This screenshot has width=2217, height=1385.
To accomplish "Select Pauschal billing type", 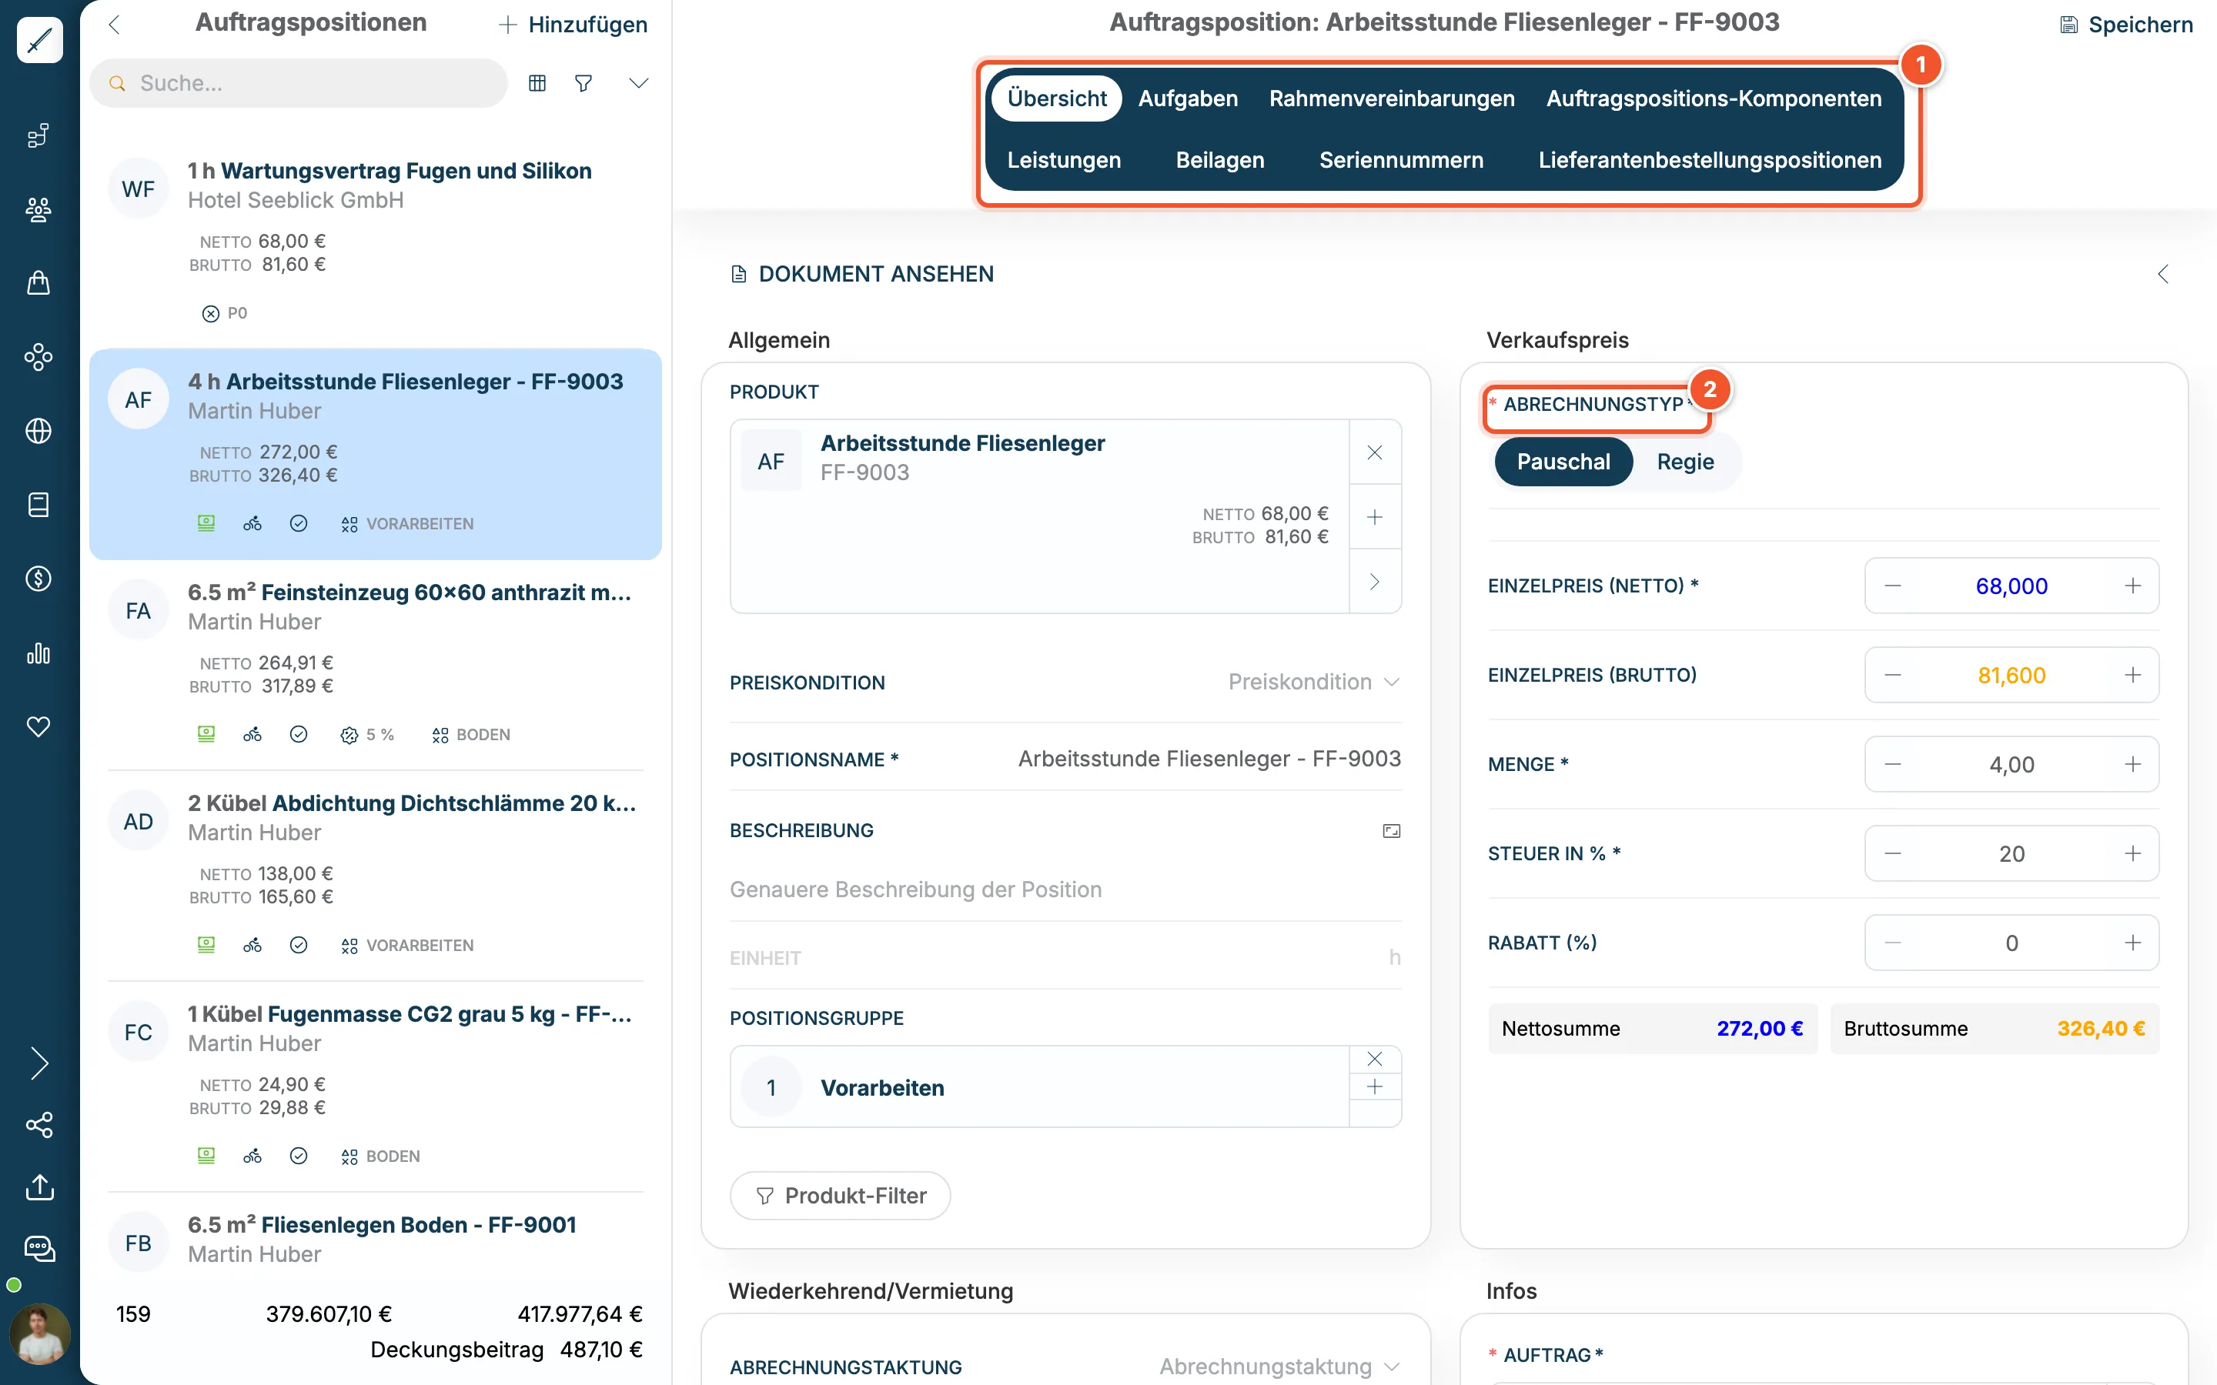I will [1563, 462].
